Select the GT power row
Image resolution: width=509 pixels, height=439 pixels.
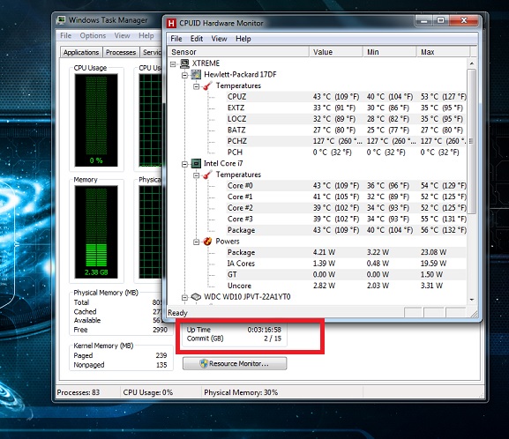pos(346,274)
